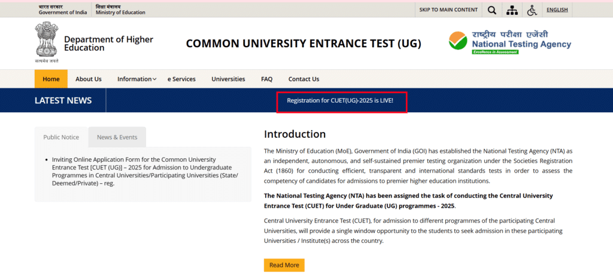Expand the Information menu chevron

point(154,79)
